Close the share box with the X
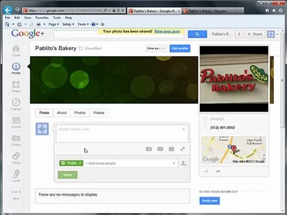This screenshot has width=287, height=215. pyautogui.click(x=184, y=129)
